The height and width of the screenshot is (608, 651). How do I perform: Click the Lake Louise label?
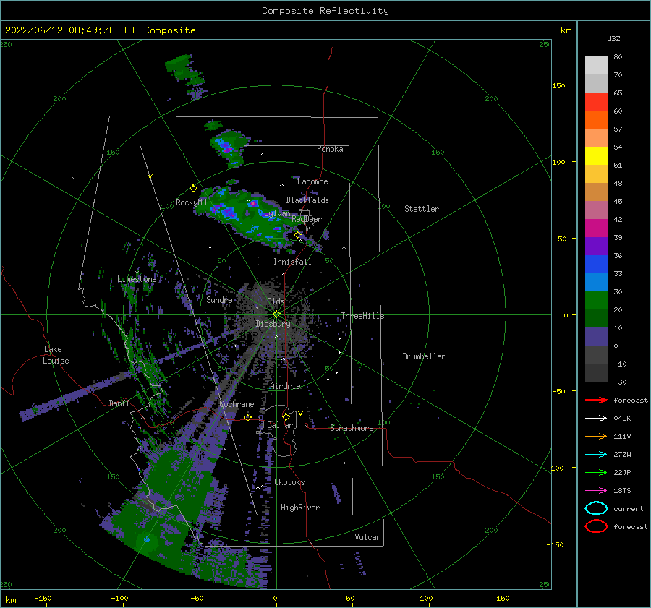click(56, 355)
